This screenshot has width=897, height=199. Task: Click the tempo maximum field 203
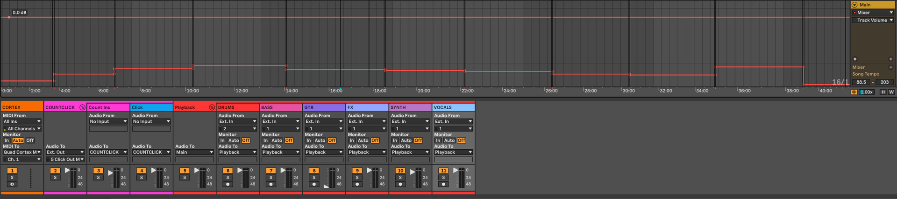pyautogui.click(x=884, y=82)
